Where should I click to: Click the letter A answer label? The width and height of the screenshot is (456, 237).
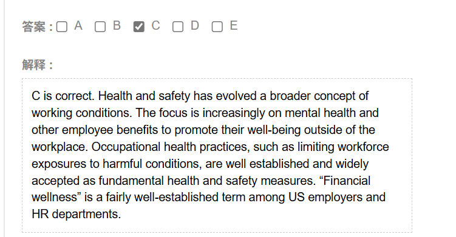click(78, 25)
